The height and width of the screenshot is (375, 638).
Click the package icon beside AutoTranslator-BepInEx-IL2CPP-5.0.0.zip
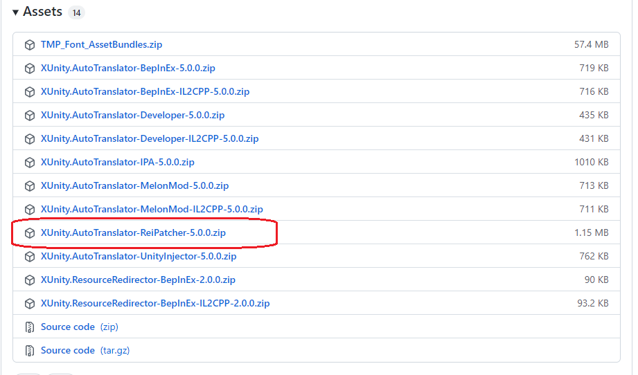point(30,92)
